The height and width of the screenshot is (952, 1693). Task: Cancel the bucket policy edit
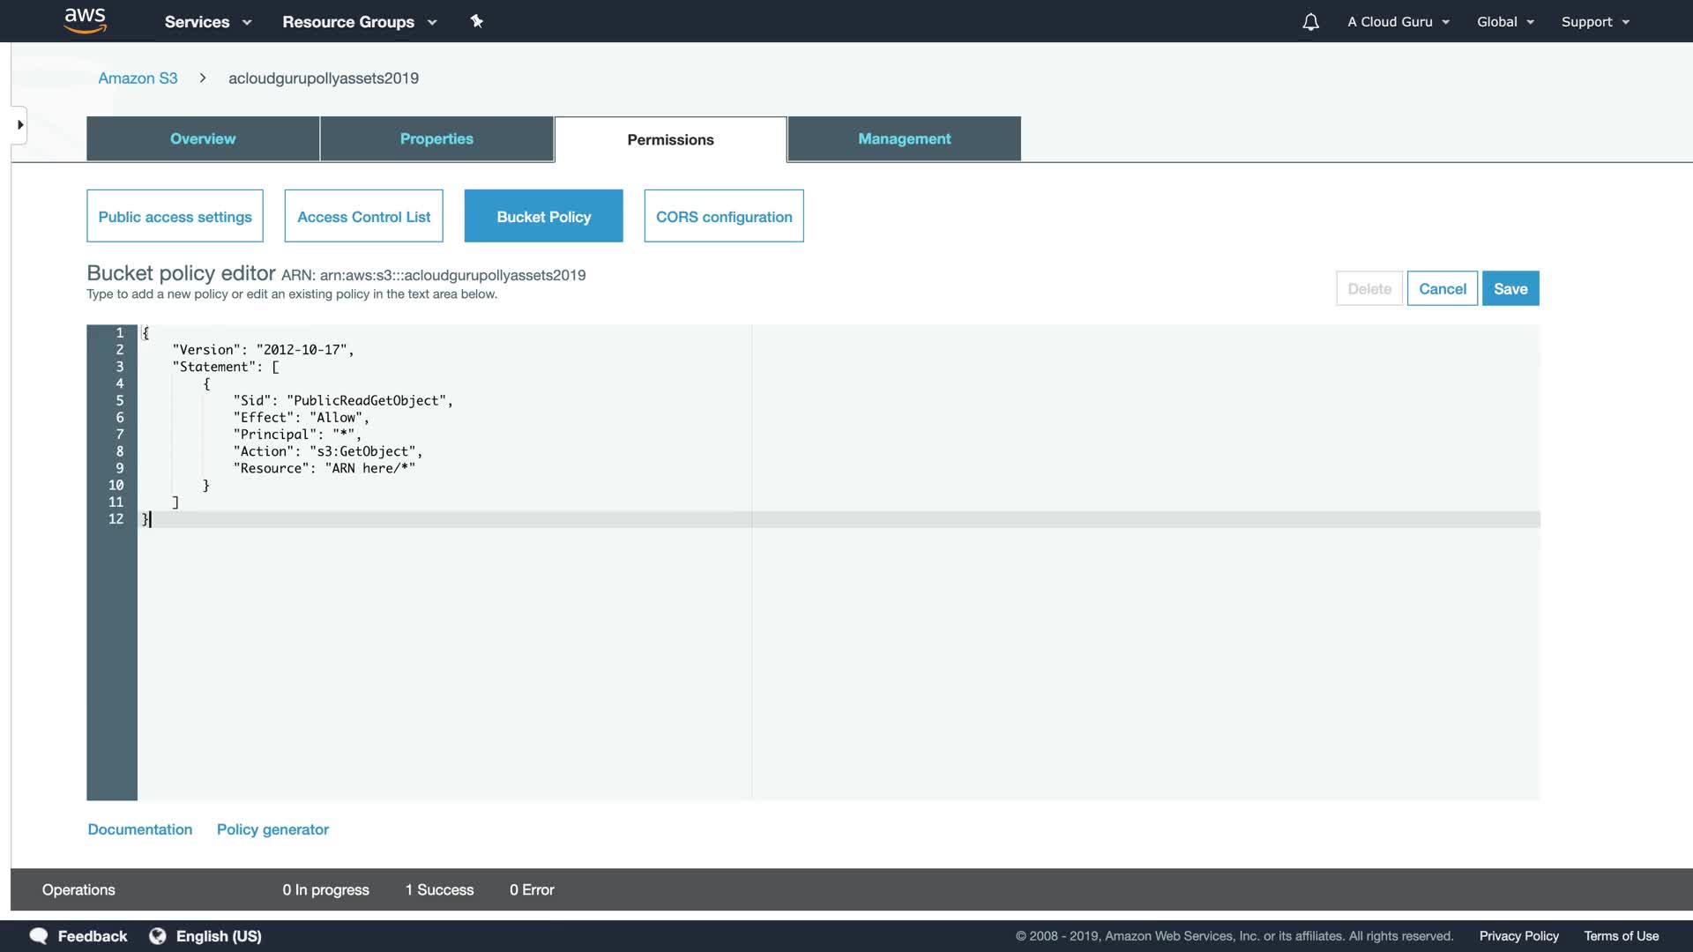coord(1442,289)
